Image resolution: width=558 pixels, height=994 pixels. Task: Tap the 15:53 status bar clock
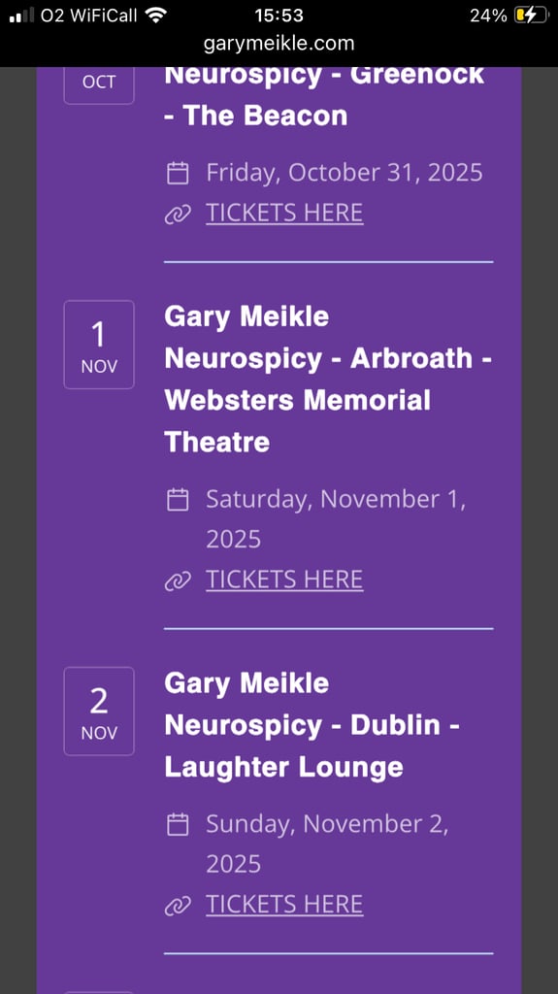[279, 16]
